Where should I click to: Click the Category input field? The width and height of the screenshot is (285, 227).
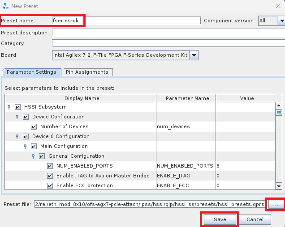[168, 43]
